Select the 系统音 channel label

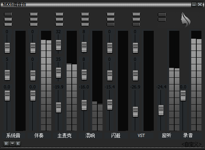point(13,135)
